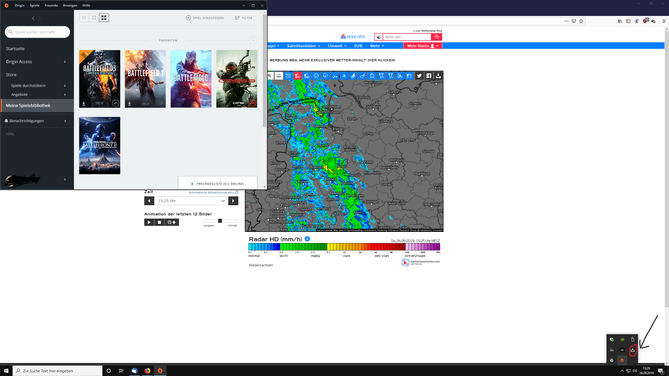Toggle city labels with CITY button
Image resolution: width=669 pixels, height=376 pixels.
[279, 76]
